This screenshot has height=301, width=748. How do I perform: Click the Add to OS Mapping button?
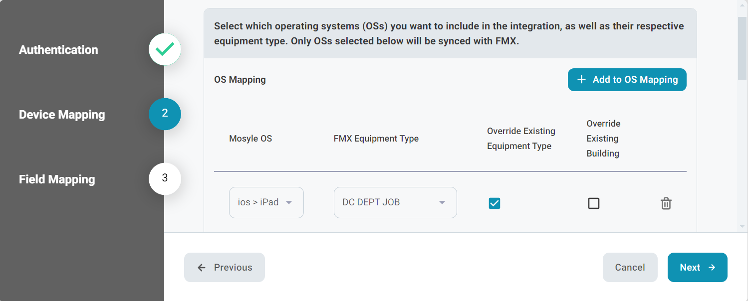(627, 80)
